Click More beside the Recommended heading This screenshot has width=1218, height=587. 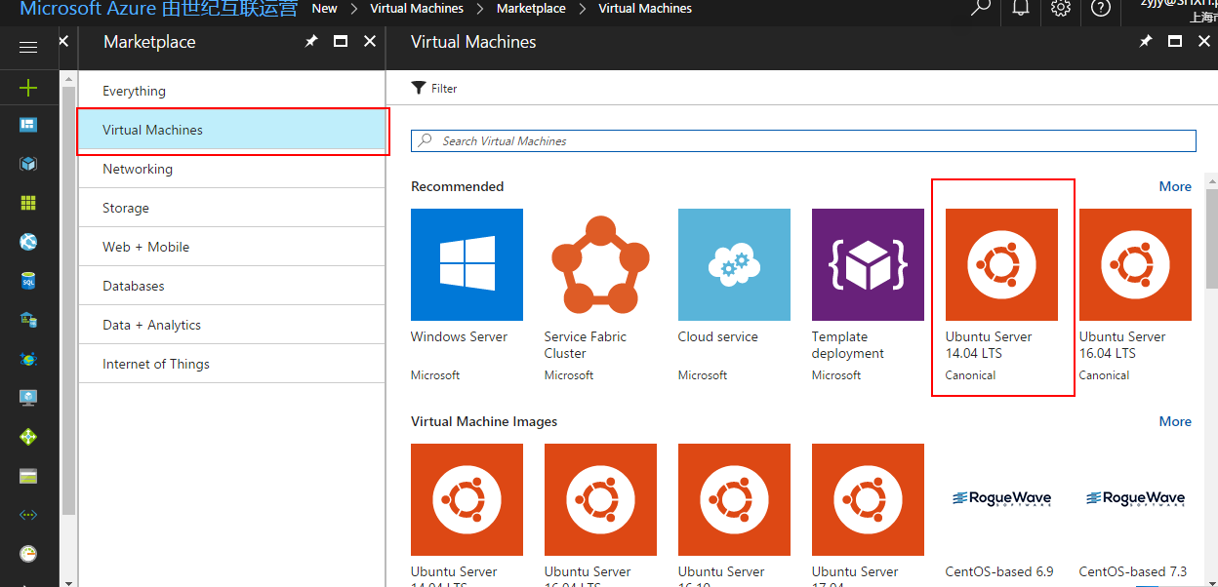point(1175,186)
